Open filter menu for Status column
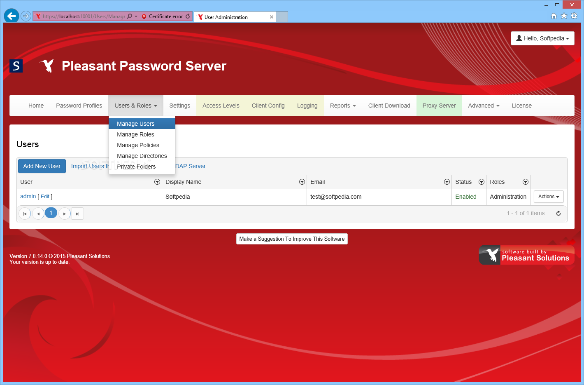 tap(481, 182)
